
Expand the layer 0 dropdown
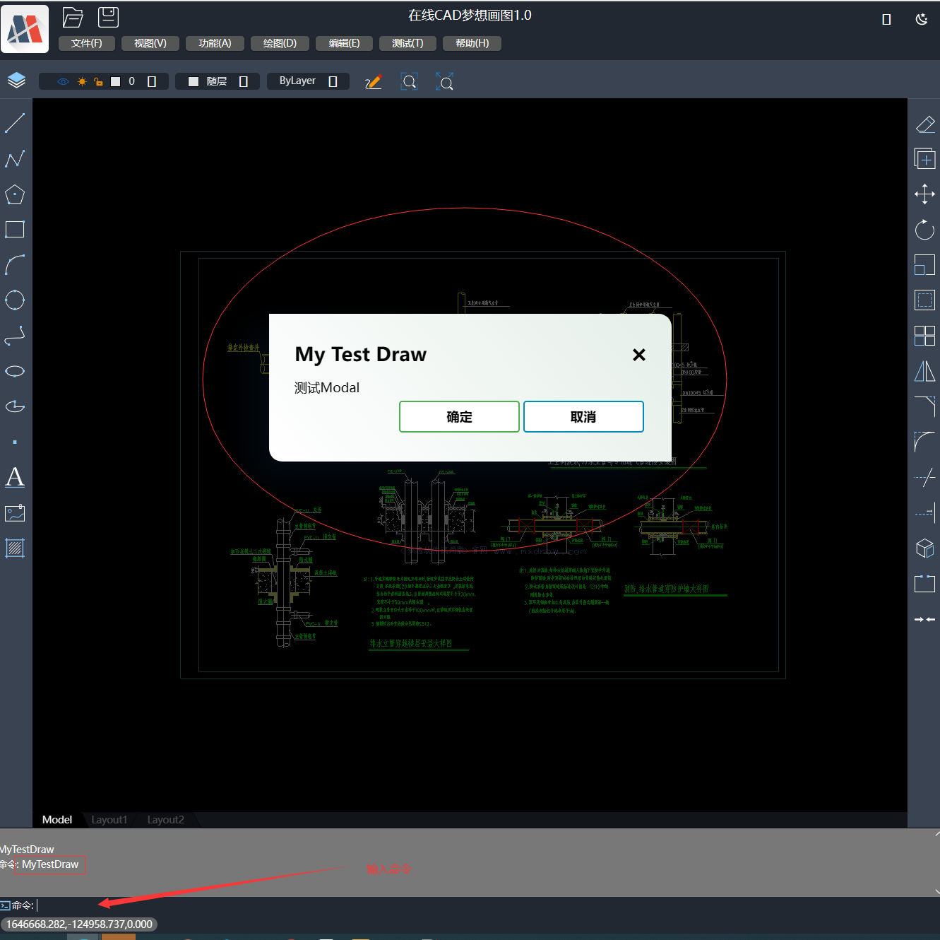click(151, 81)
